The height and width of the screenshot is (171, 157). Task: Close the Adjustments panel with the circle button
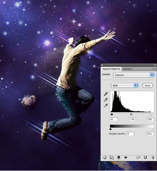coord(102,65)
